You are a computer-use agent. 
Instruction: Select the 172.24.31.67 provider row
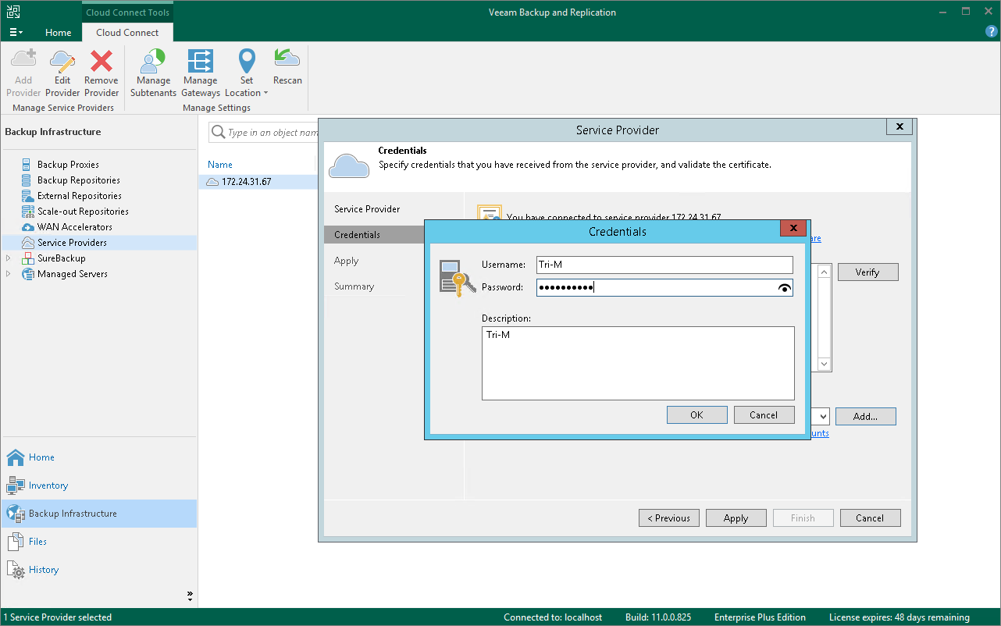click(x=258, y=182)
